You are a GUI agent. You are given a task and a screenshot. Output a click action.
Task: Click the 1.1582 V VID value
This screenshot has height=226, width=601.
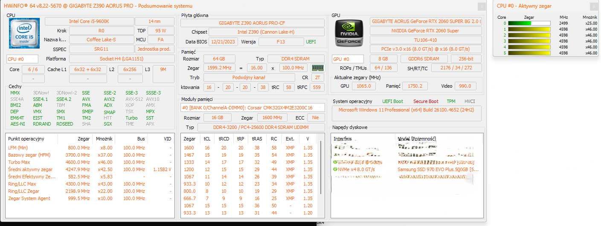[162, 169]
